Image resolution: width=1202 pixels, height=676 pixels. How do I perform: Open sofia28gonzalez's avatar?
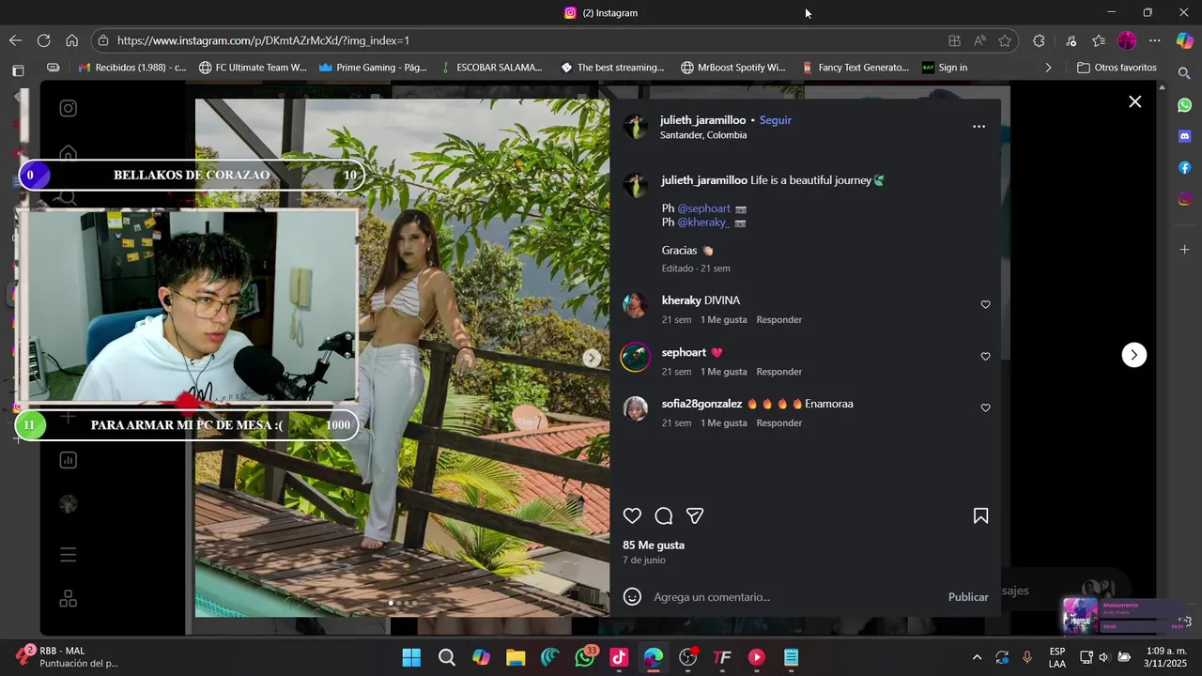click(636, 408)
